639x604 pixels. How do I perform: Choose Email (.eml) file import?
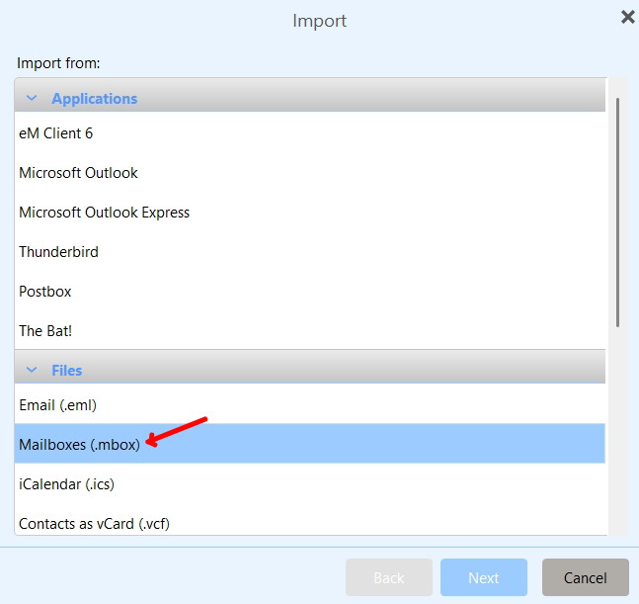(x=310, y=405)
